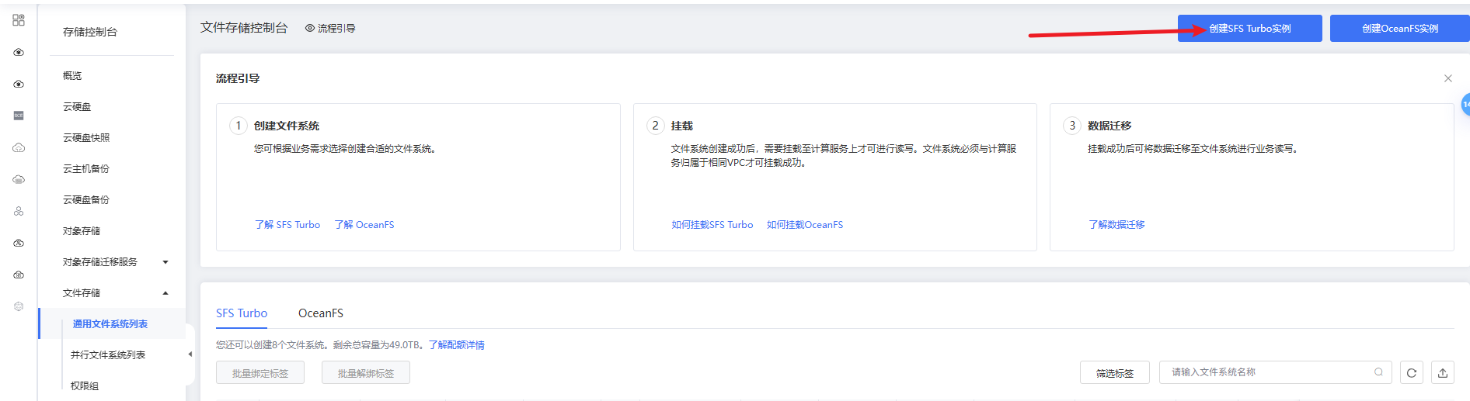This screenshot has width=1470, height=401.
Task: Focus the 请输入文件系统名称 search field
Action: pyautogui.click(x=1276, y=372)
